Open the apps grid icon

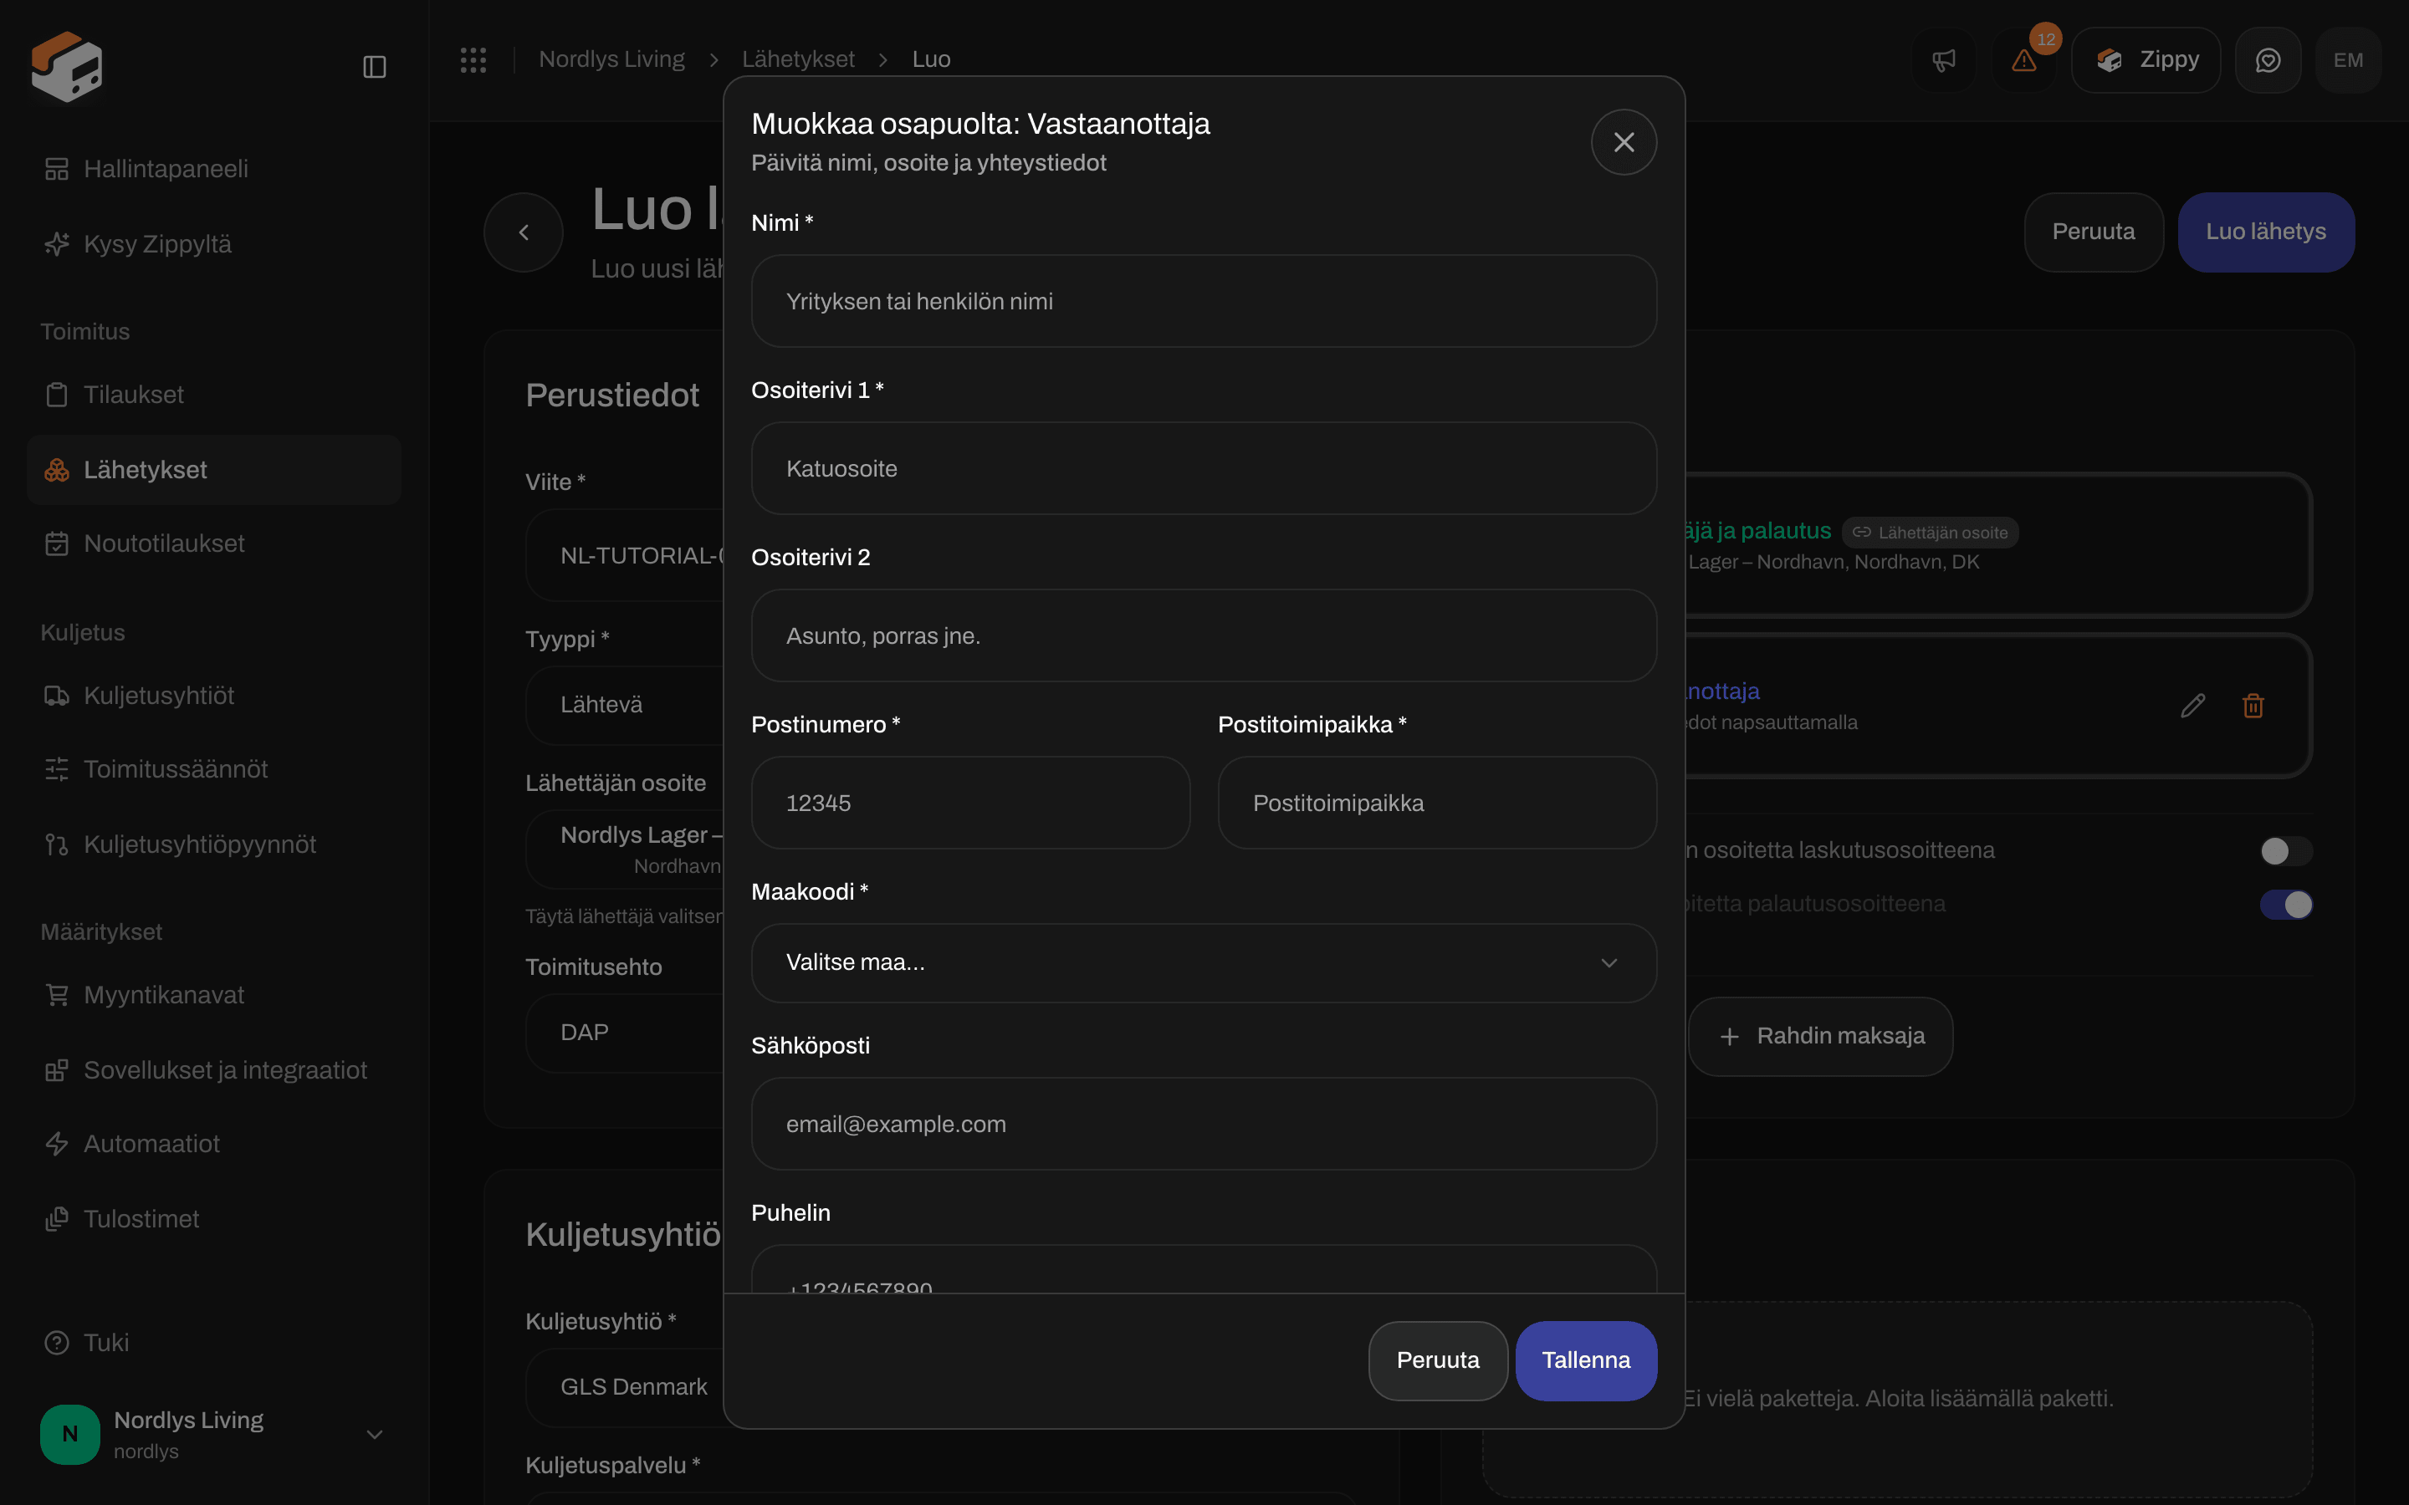473,59
